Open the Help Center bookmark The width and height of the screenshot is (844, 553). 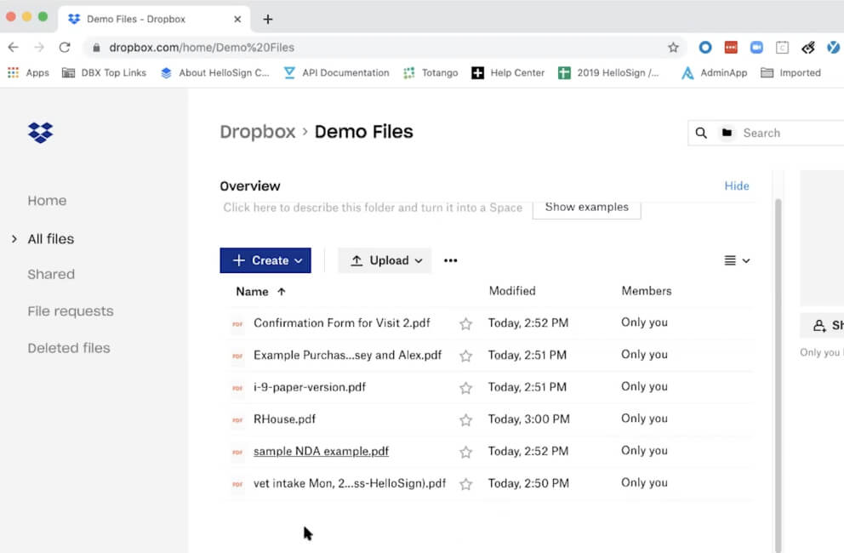tap(508, 72)
